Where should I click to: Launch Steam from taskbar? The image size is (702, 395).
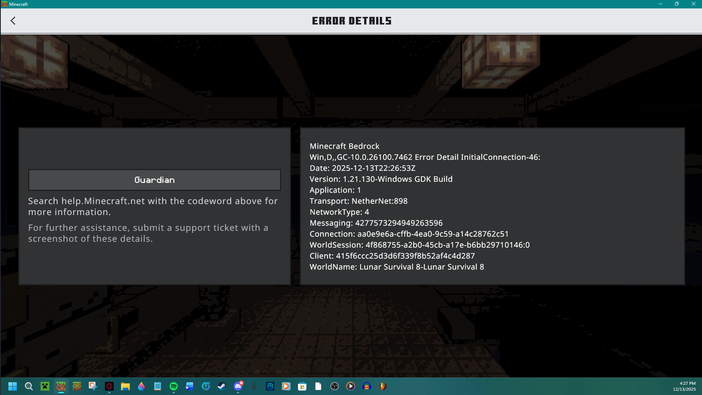click(222, 386)
